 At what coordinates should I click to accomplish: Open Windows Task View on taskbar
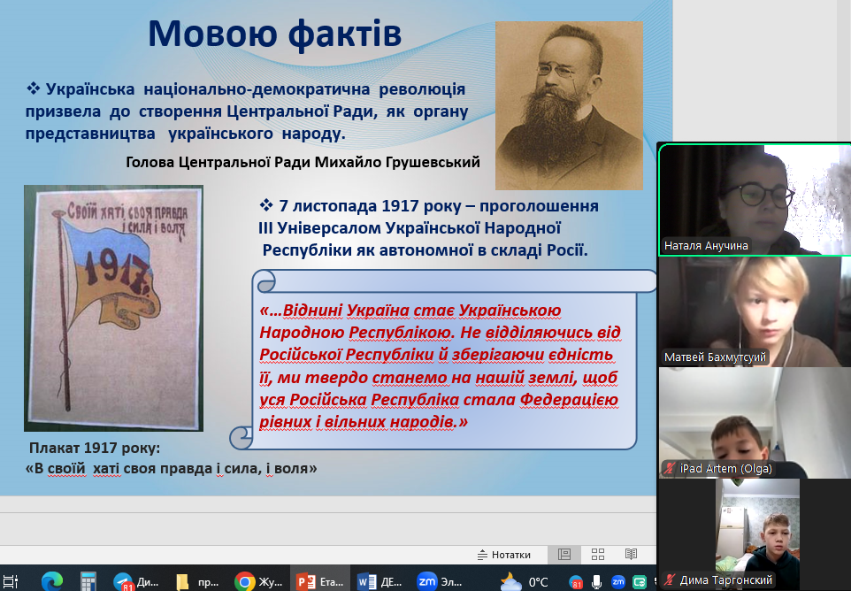click(11, 581)
